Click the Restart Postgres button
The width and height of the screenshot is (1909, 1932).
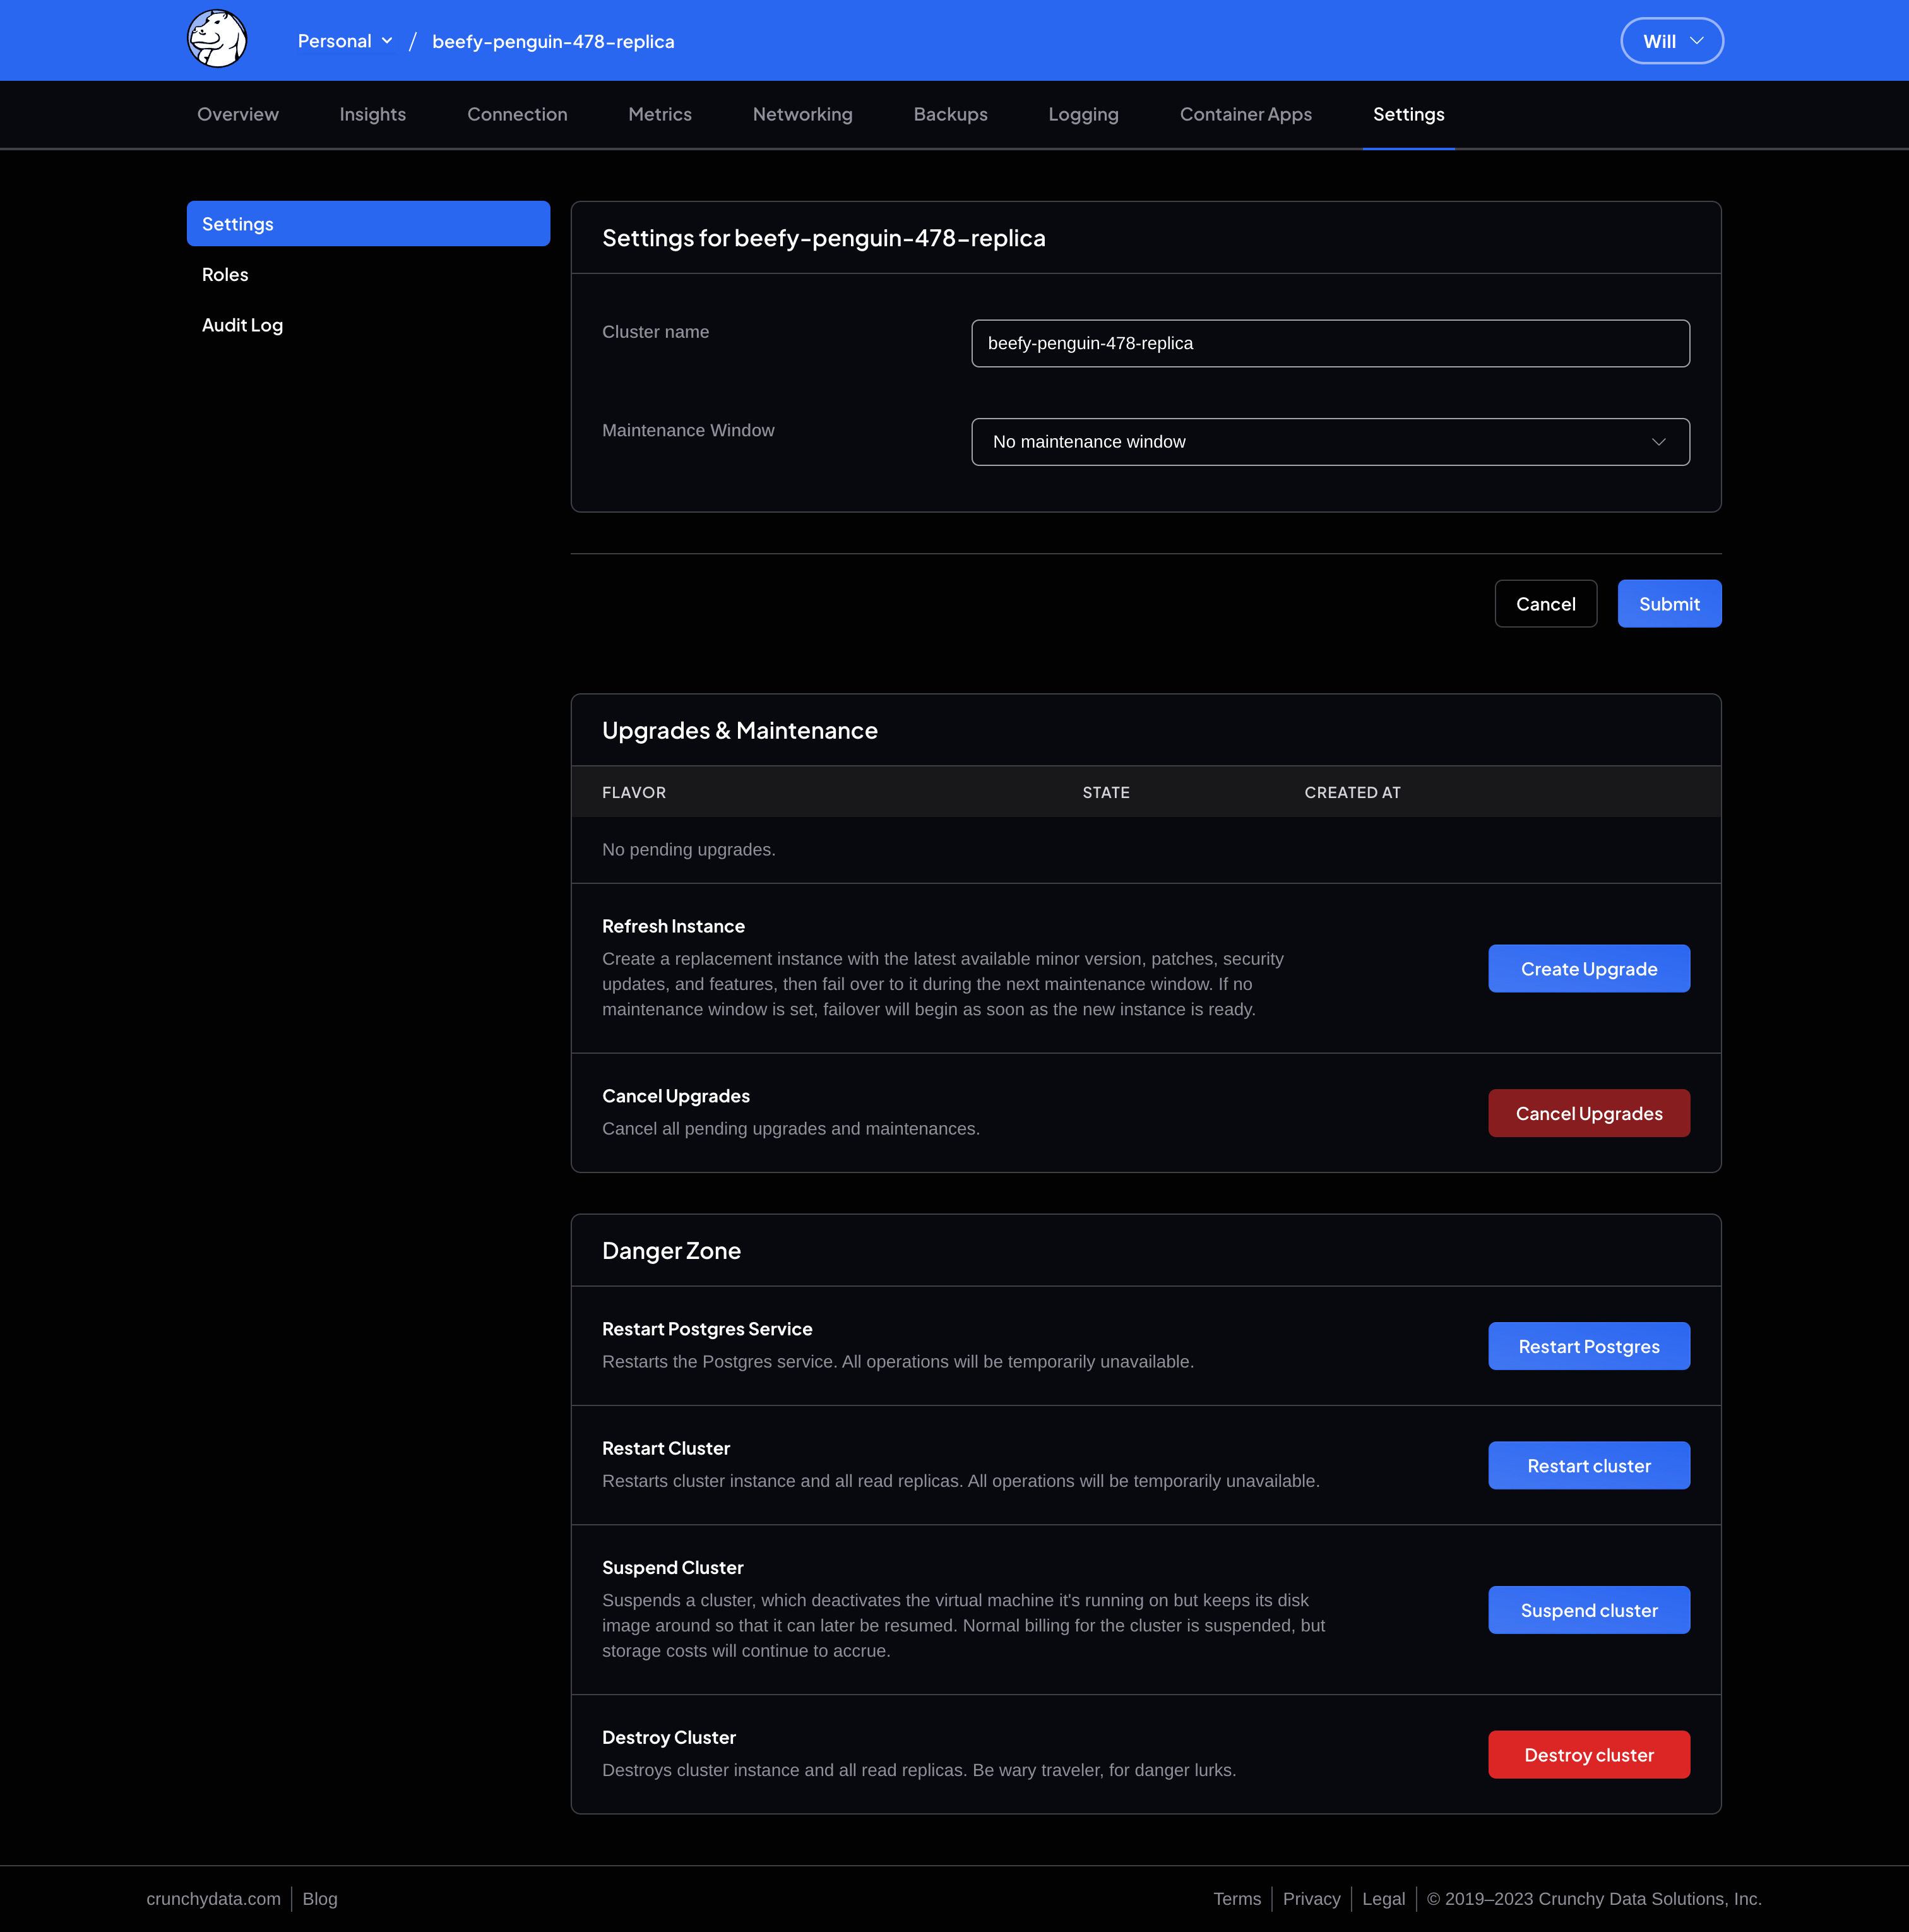pyautogui.click(x=1588, y=1346)
